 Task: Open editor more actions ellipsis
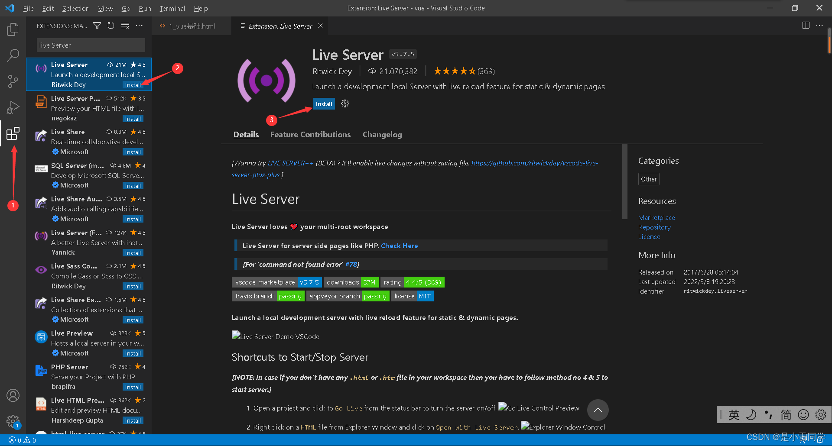pos(819,26)
